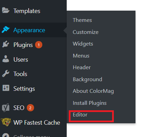Click the SEO notification badge
163x137 pixels.
30,108
